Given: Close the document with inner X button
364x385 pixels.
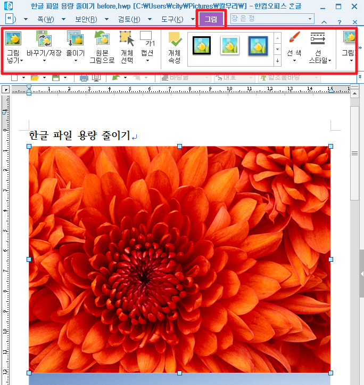Looking at the screenshot, I should (x=354, y=22).
